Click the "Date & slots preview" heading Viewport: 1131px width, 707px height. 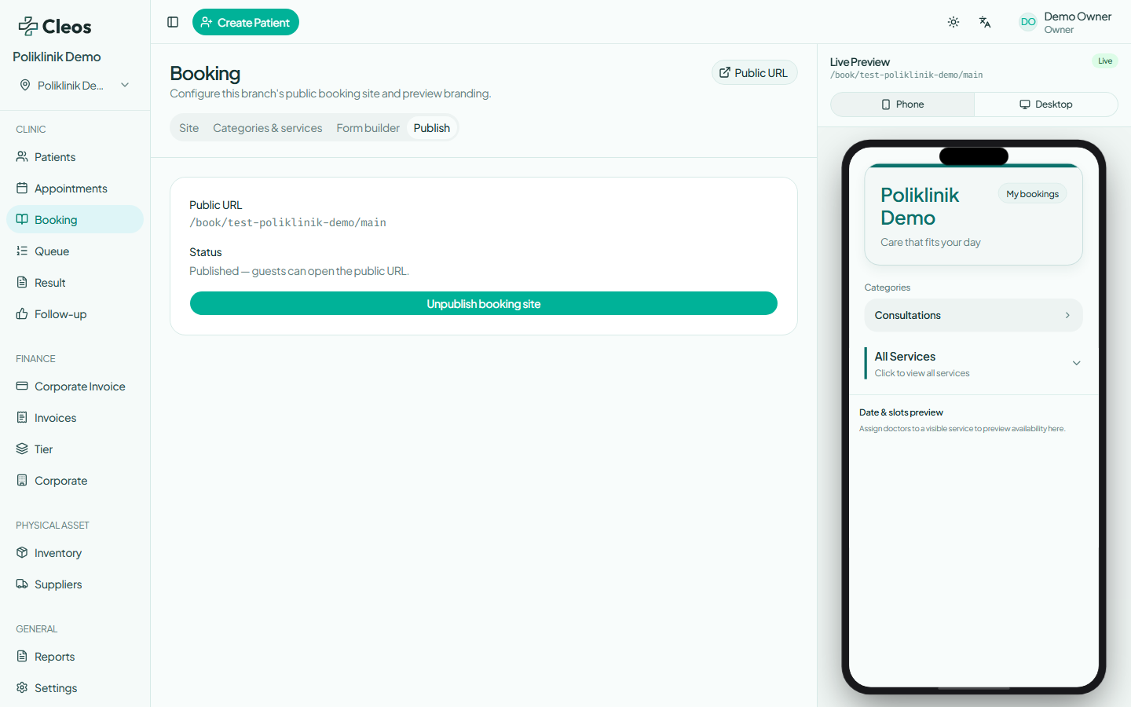pos(901,412)
